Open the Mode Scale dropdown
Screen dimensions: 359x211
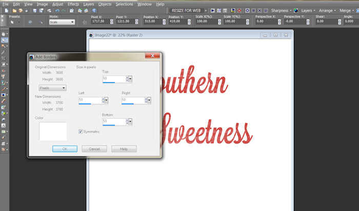62,22
